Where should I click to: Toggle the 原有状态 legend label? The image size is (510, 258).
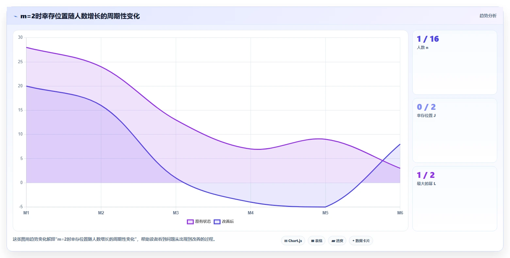(x=203, y=222)
